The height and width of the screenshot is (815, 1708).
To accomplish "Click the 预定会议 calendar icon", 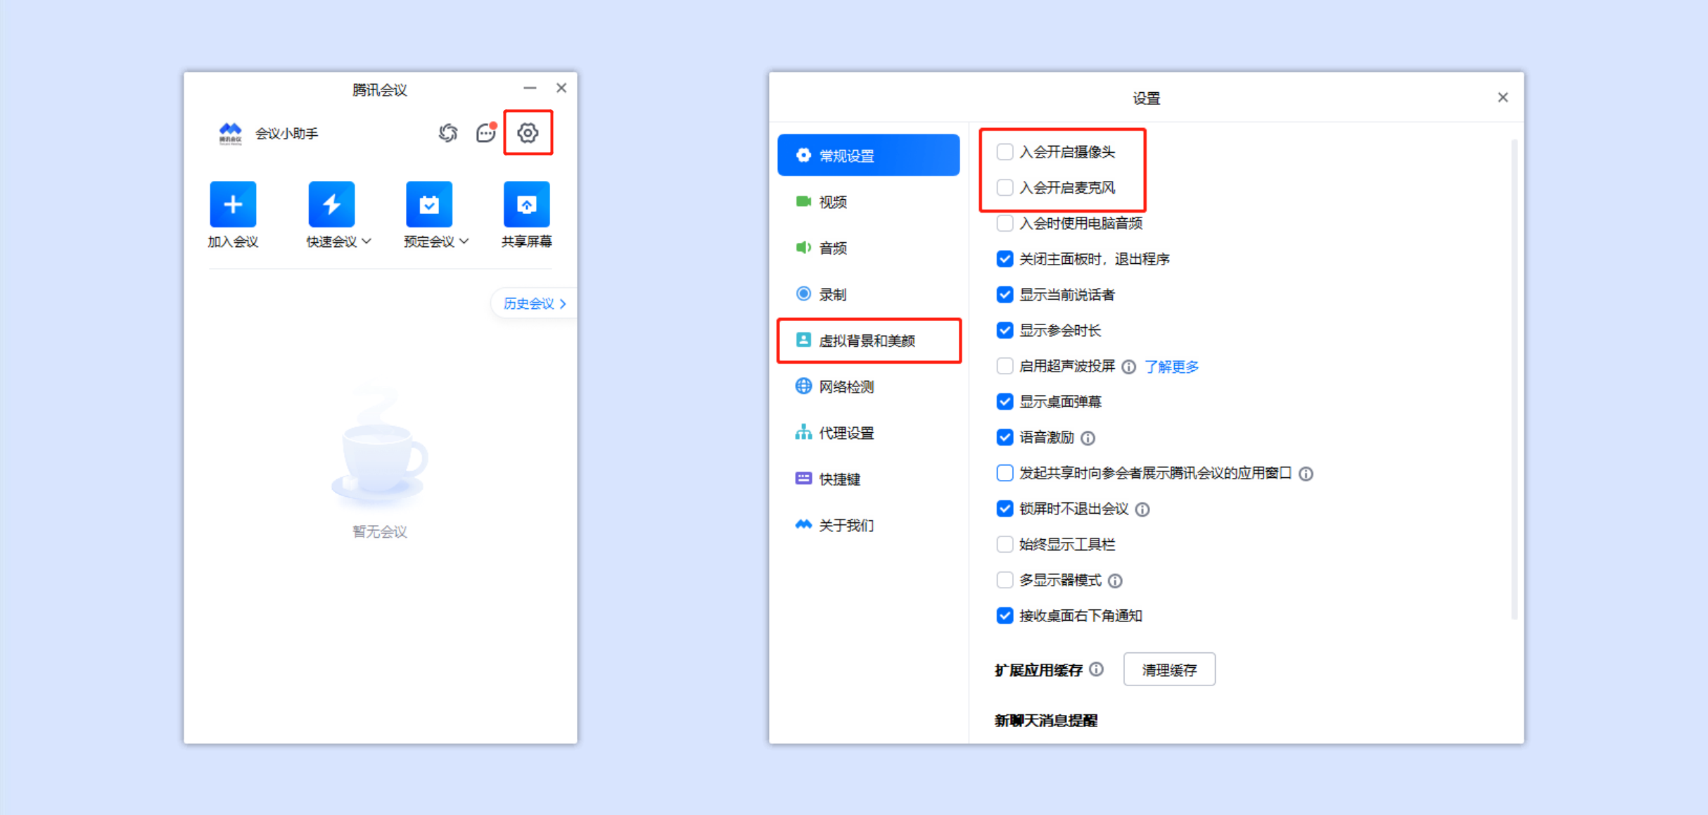I will (x=429, y=204).
